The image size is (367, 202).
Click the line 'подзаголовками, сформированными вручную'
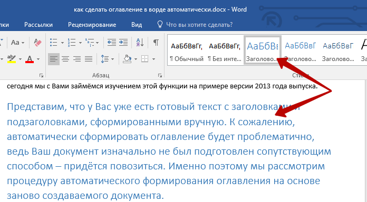151,122
